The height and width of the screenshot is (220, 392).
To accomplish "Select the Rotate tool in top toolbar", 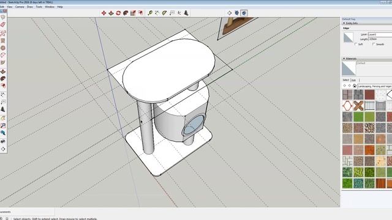I will point(118,13).
